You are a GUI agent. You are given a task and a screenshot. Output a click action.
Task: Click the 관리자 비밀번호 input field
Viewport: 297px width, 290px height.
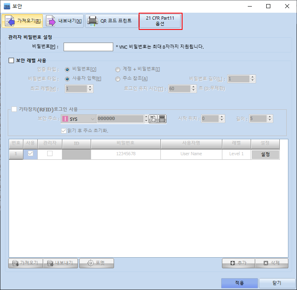[x=88, y=47]
